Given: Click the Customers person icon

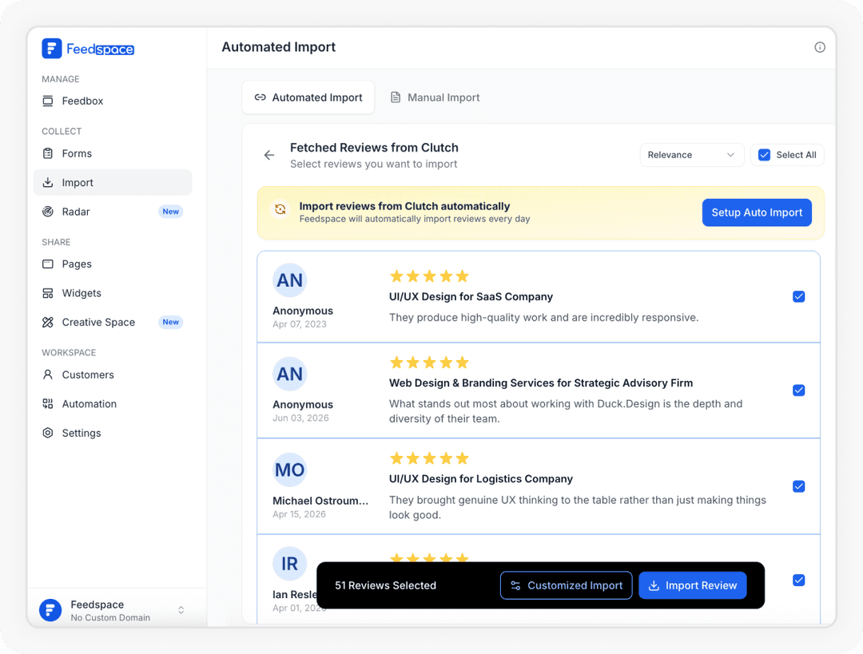Looking at the screenshot, I should [48, 375].
